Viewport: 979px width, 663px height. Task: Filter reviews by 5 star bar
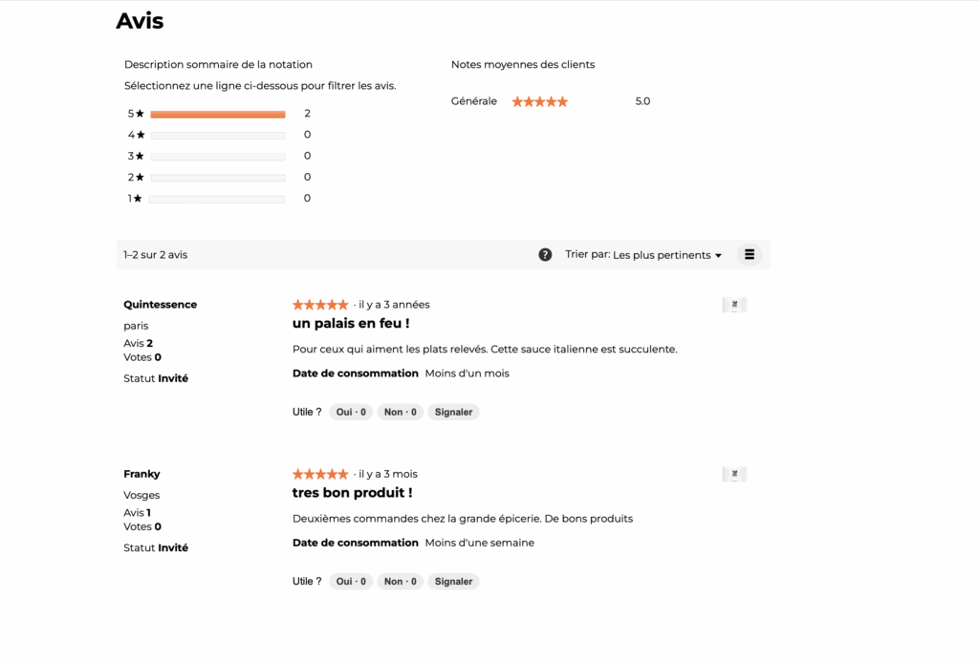click(x=219, y=114)
